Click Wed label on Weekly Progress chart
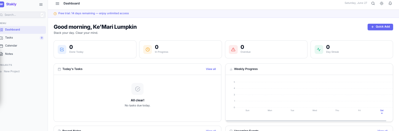Viewport: 399px width, 131px height. coord(315,110)
